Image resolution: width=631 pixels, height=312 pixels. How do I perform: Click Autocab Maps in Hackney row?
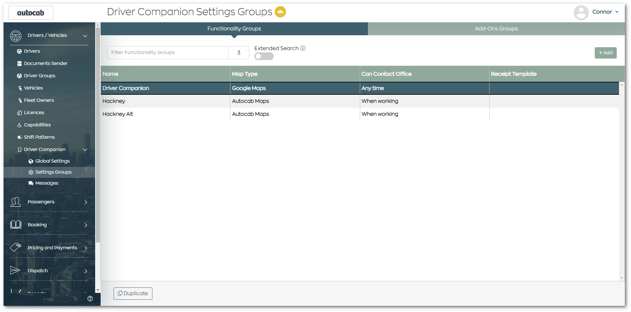click(295, 101)
